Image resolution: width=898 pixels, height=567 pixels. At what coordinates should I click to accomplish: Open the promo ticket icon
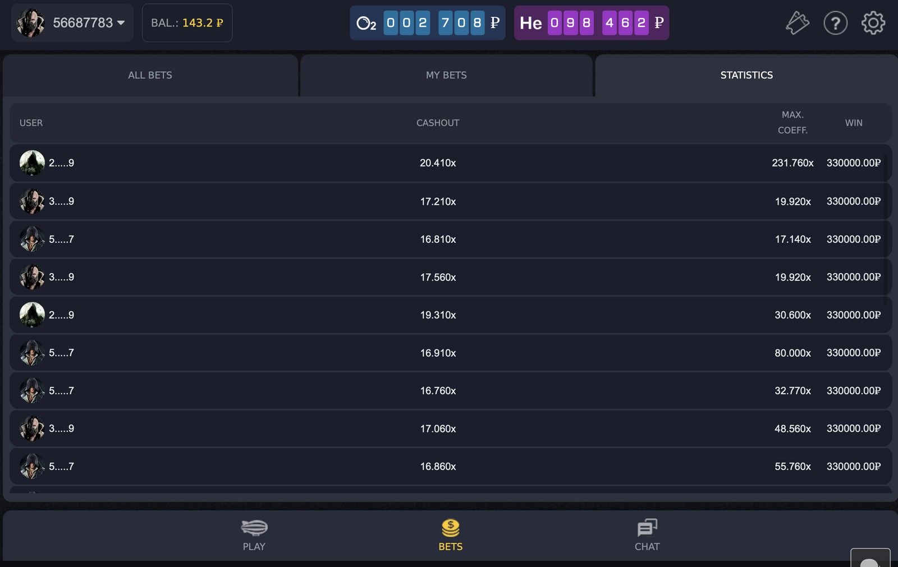pyautogui.click(x=797, y=23)
